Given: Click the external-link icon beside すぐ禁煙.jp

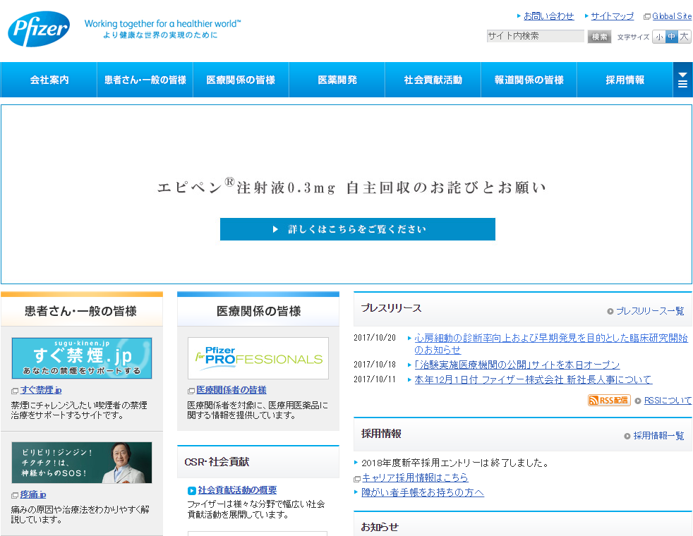Looking at the screenshot, I should (x=15, y=391).
